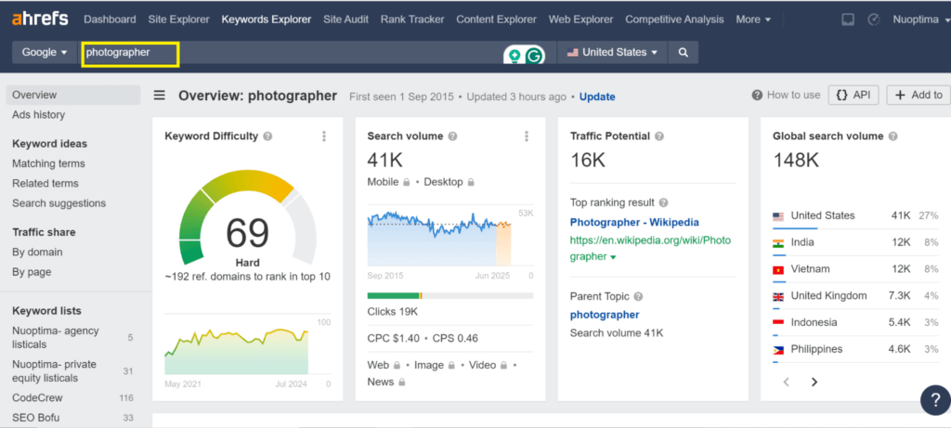Click the Update link
The image size is (951, 428).
click(597, 97)
